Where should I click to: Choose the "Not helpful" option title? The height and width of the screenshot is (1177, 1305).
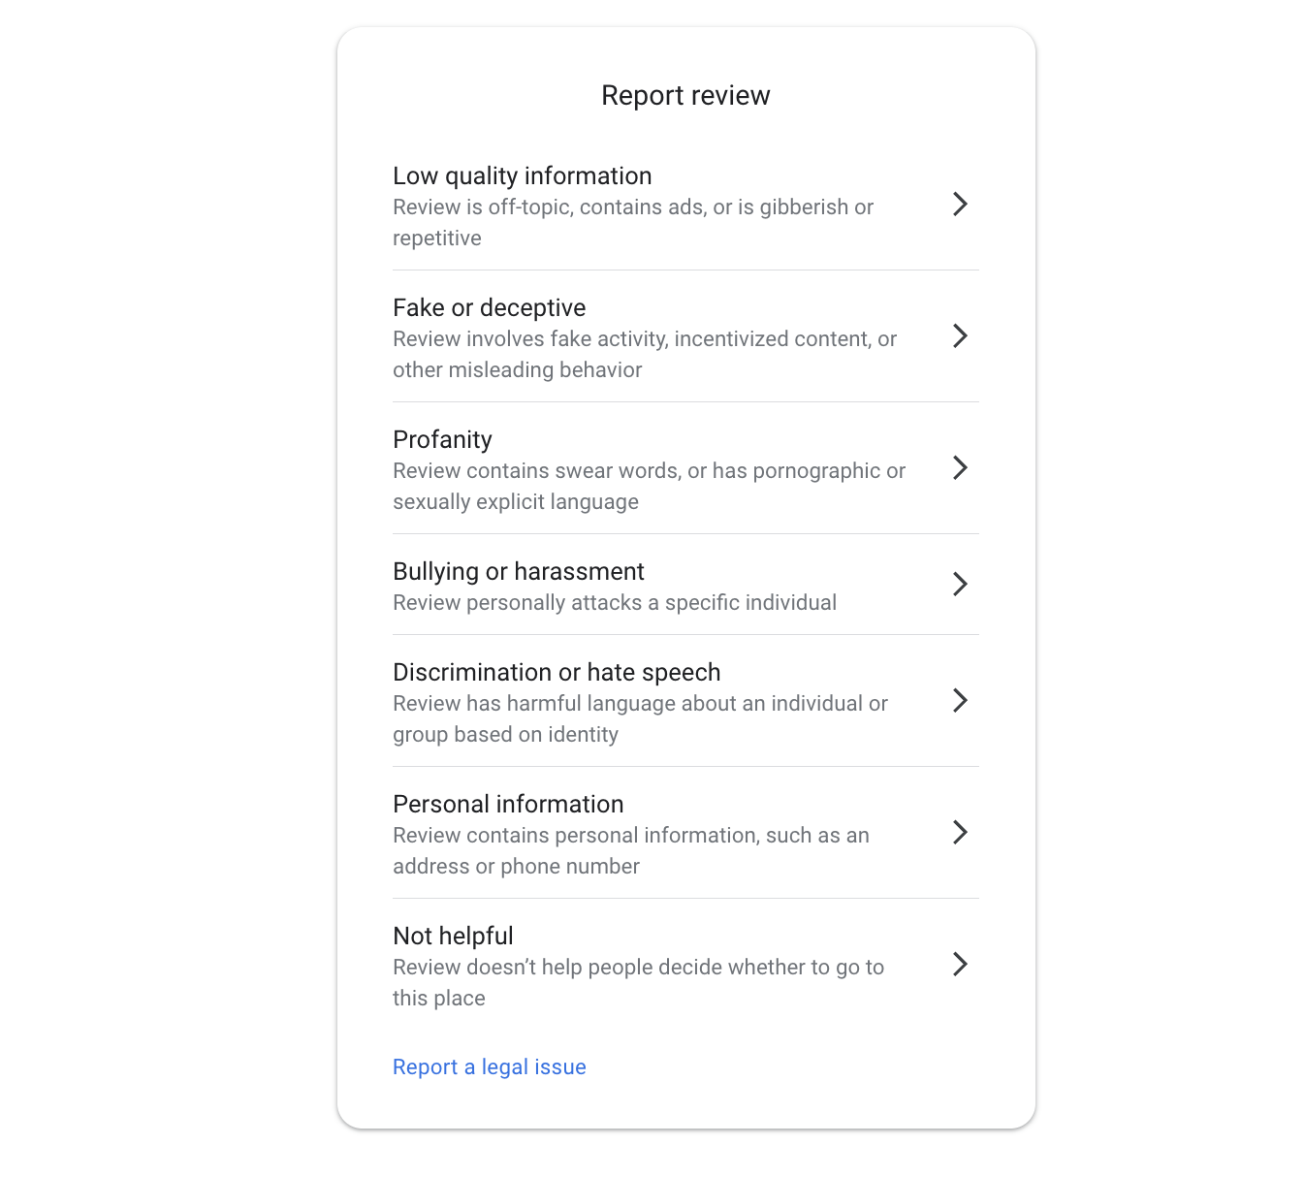pyautogui.click(x=453, y=936)
